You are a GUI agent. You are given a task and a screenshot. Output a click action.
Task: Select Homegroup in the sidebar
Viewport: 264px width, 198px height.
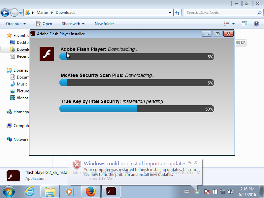pyautogui.click(x=17, y=112)
